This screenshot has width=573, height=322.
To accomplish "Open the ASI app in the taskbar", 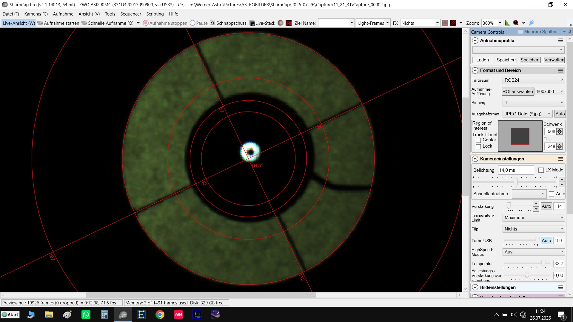I will coord(178,315).
